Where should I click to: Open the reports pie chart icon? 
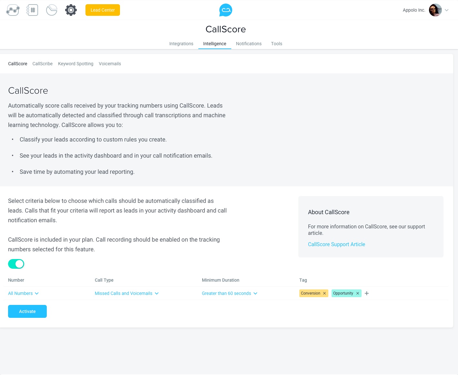tap(52, 10)
